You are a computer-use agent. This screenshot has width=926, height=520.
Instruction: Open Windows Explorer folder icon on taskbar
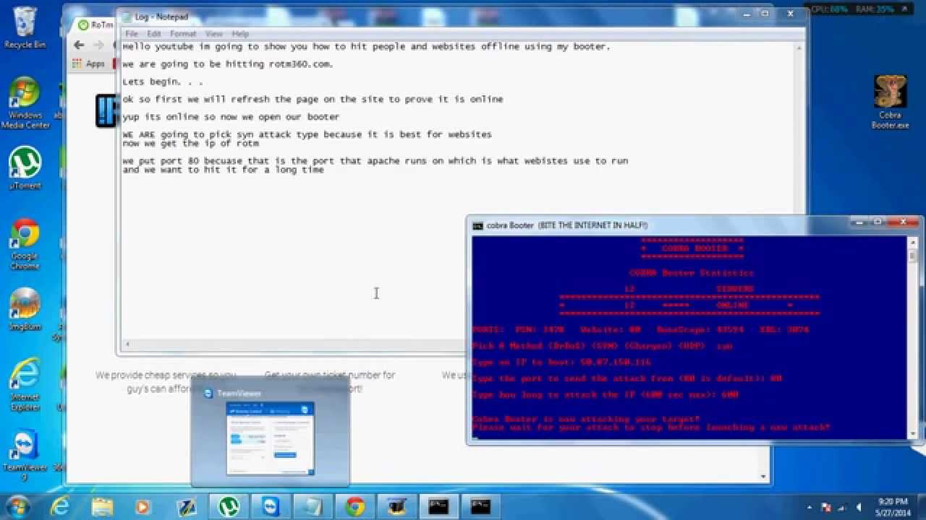click(102, 506)
